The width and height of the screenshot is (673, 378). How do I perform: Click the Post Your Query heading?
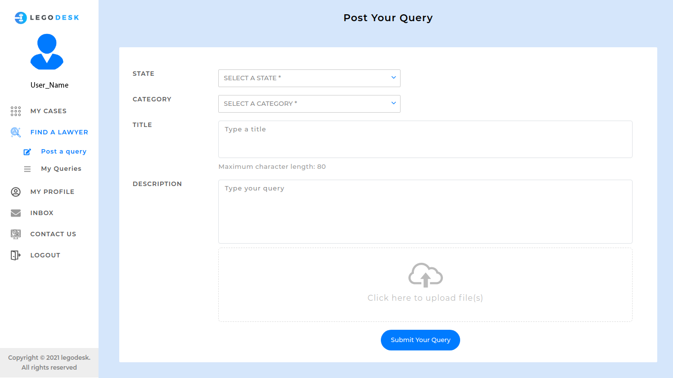pos(388,18)
